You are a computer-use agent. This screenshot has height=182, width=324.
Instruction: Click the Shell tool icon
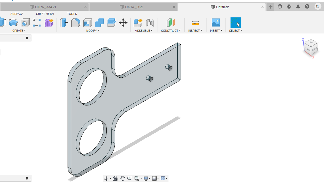(88, 22)
